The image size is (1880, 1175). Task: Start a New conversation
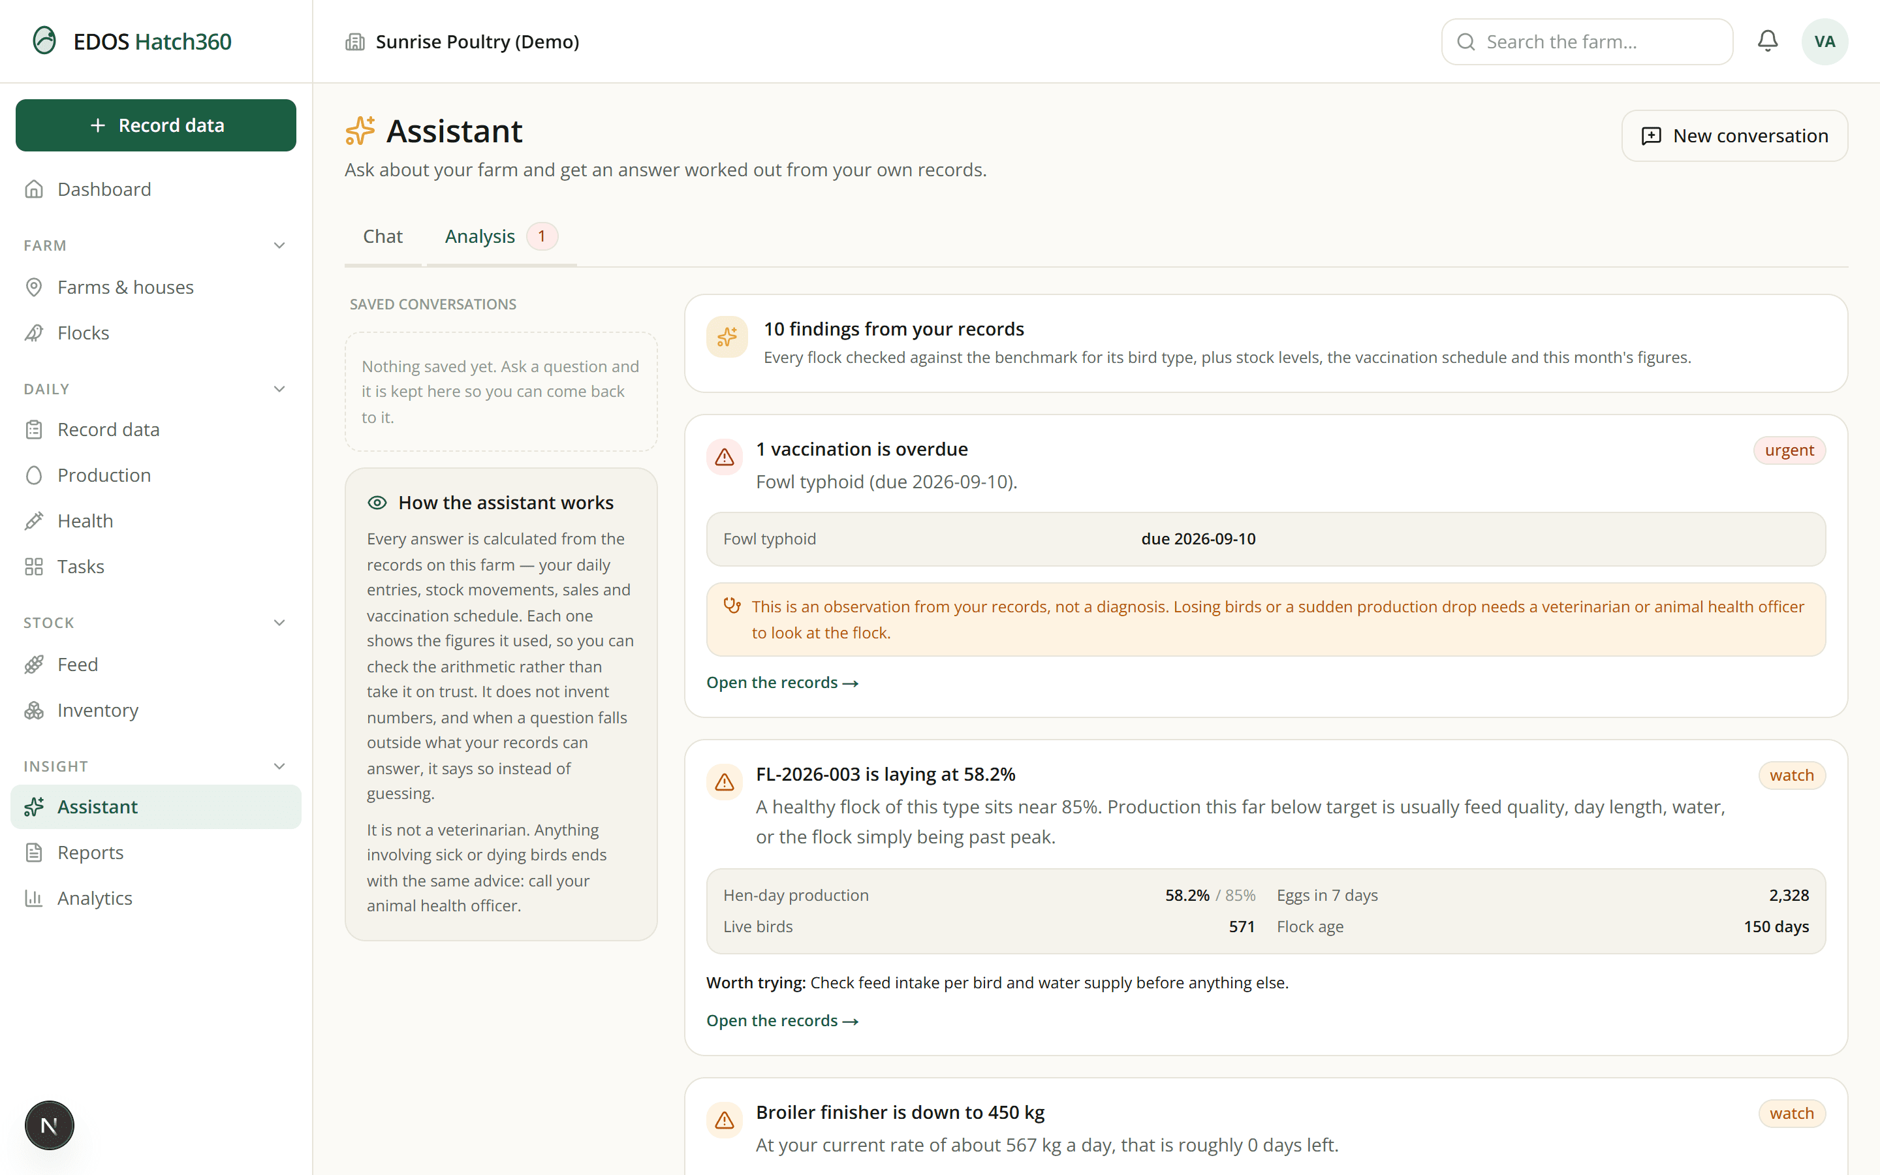point(1734,136)
